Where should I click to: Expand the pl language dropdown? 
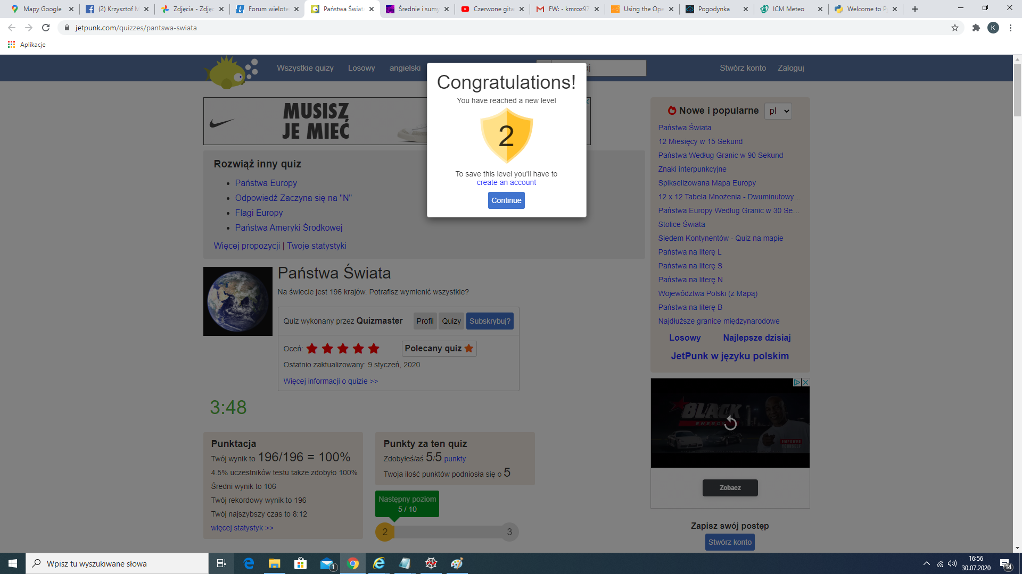[x=778, y=111]
